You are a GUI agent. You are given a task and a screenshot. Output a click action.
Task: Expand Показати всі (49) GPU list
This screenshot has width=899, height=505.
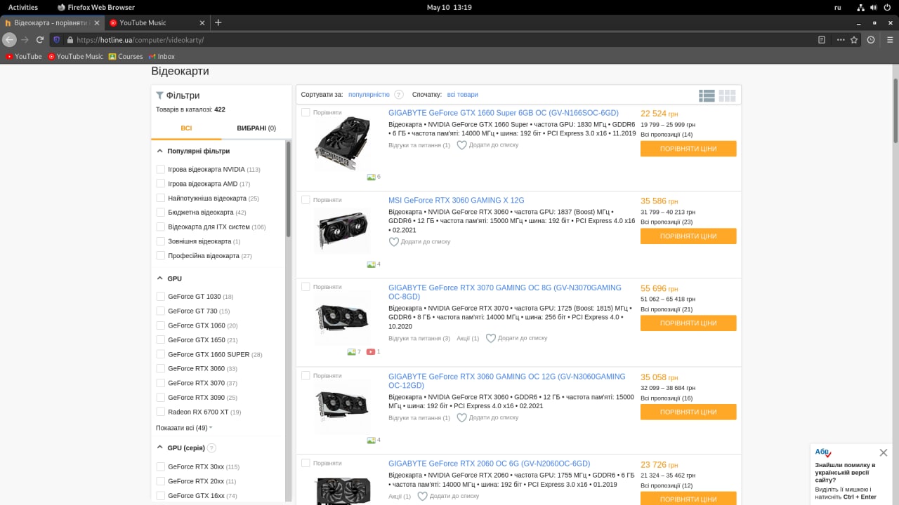[183, 428]
